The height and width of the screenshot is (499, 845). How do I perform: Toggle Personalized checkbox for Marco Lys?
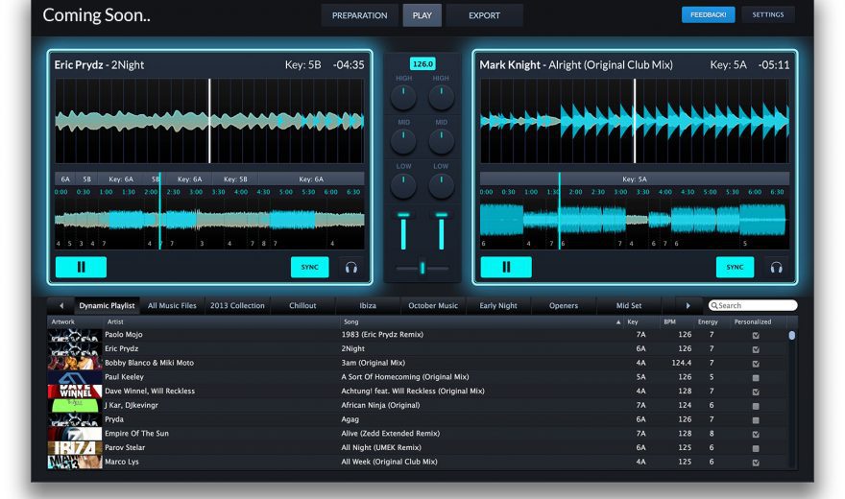point(756,463)
